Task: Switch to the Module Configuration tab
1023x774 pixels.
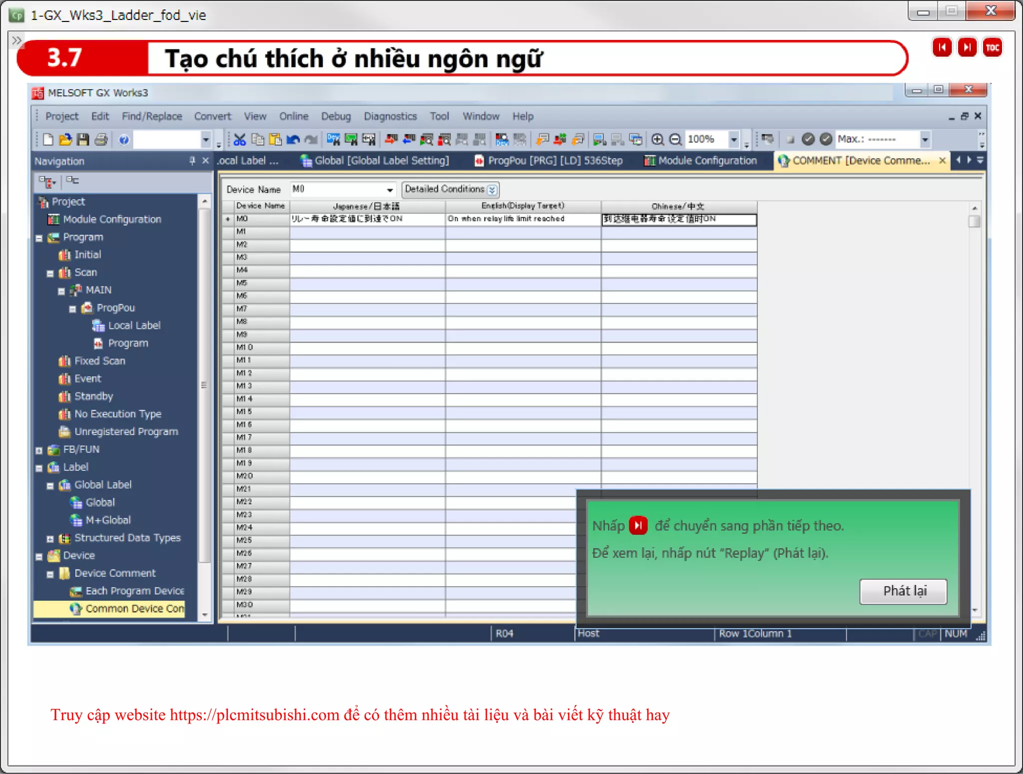Action: point(701,161)
